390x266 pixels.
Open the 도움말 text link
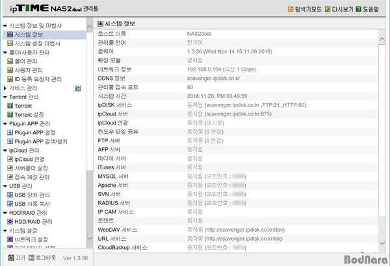370,10
